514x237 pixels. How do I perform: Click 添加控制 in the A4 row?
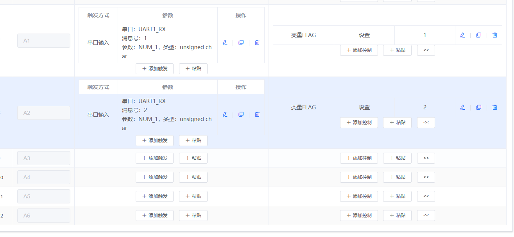tap(359, 177)
